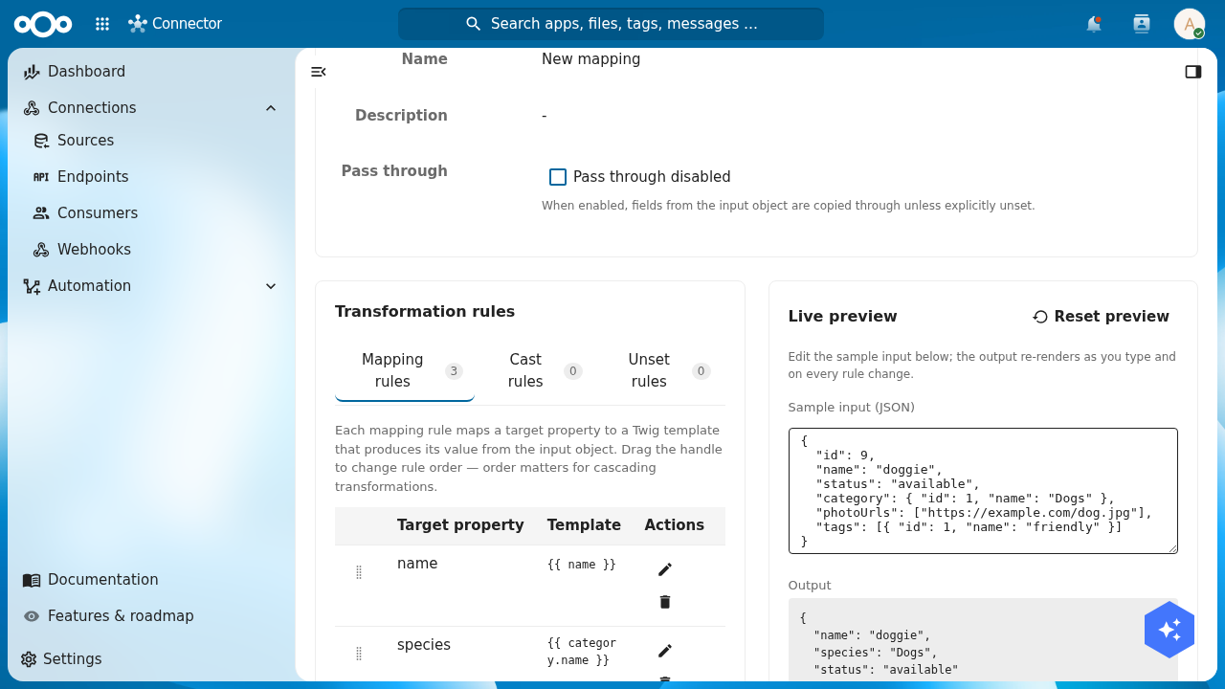Click the Webhooks icon
Screen dimensions: 1225x689
point(41,250)
